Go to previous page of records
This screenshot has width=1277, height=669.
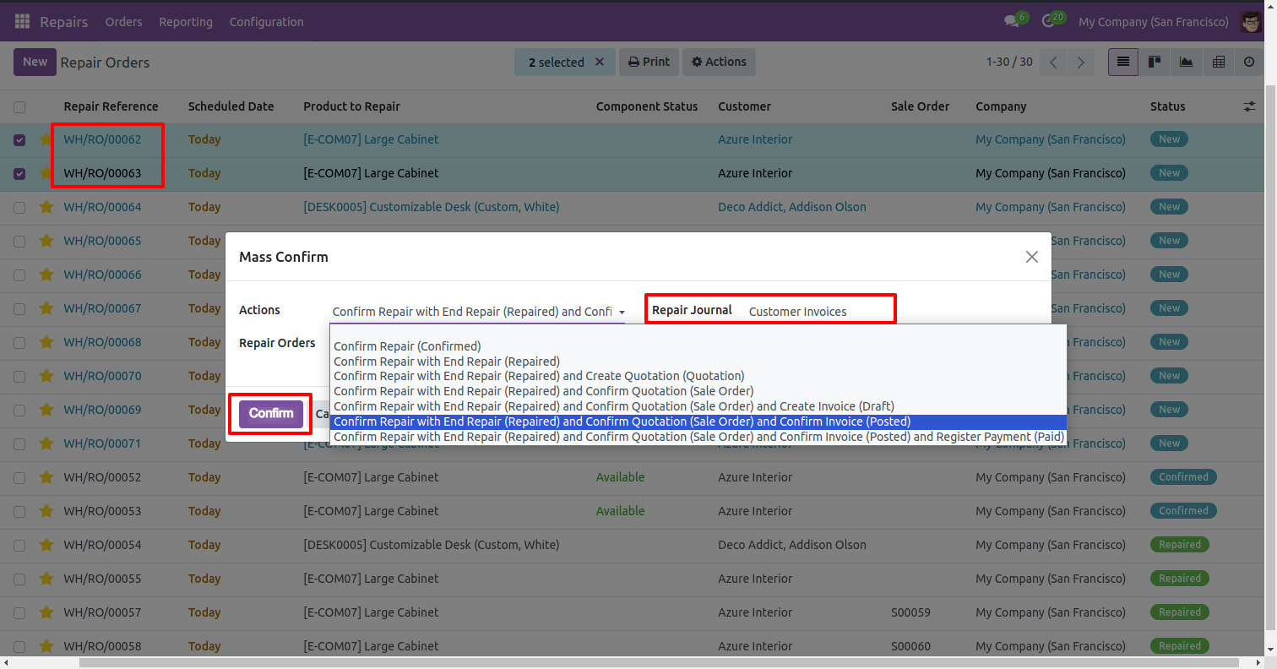[1053, 63]
